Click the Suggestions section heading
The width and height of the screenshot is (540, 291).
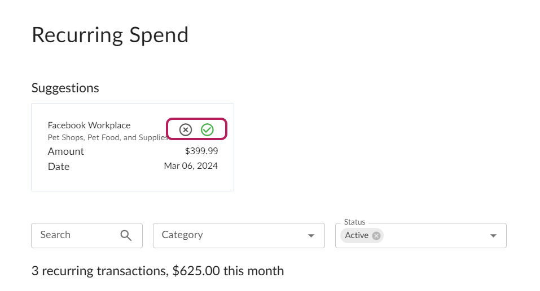point(65,88)
